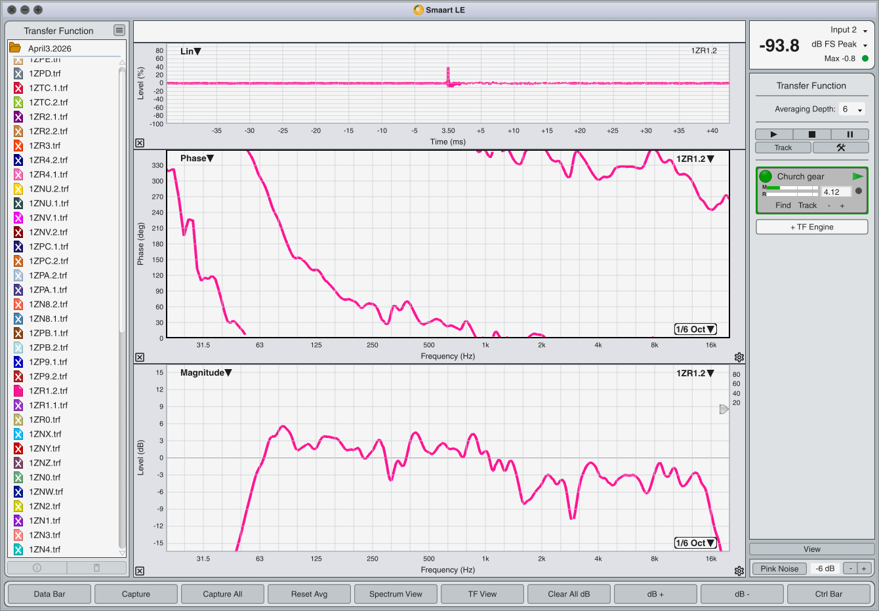This screenshot has height=611, width=879.
Task: Stop measurement with the stop button
Action: 812,134
